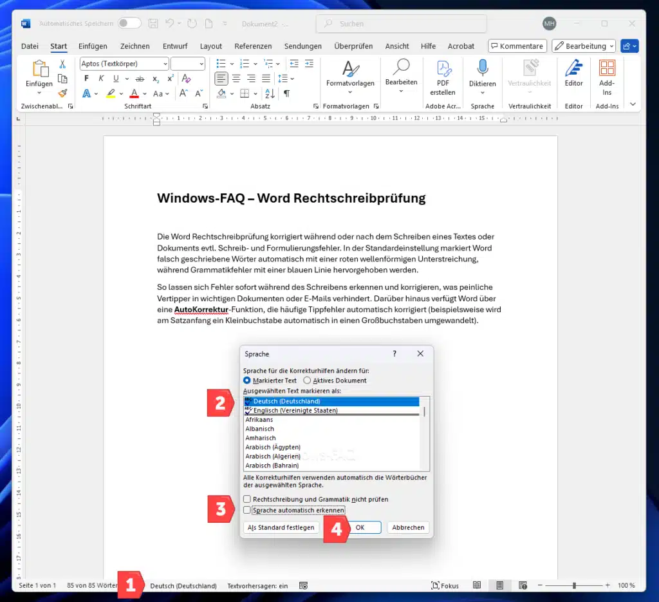This screenshot has width=659, height=602.
Task: Sort the selected text alphabetically
Action: pos(270,93)
